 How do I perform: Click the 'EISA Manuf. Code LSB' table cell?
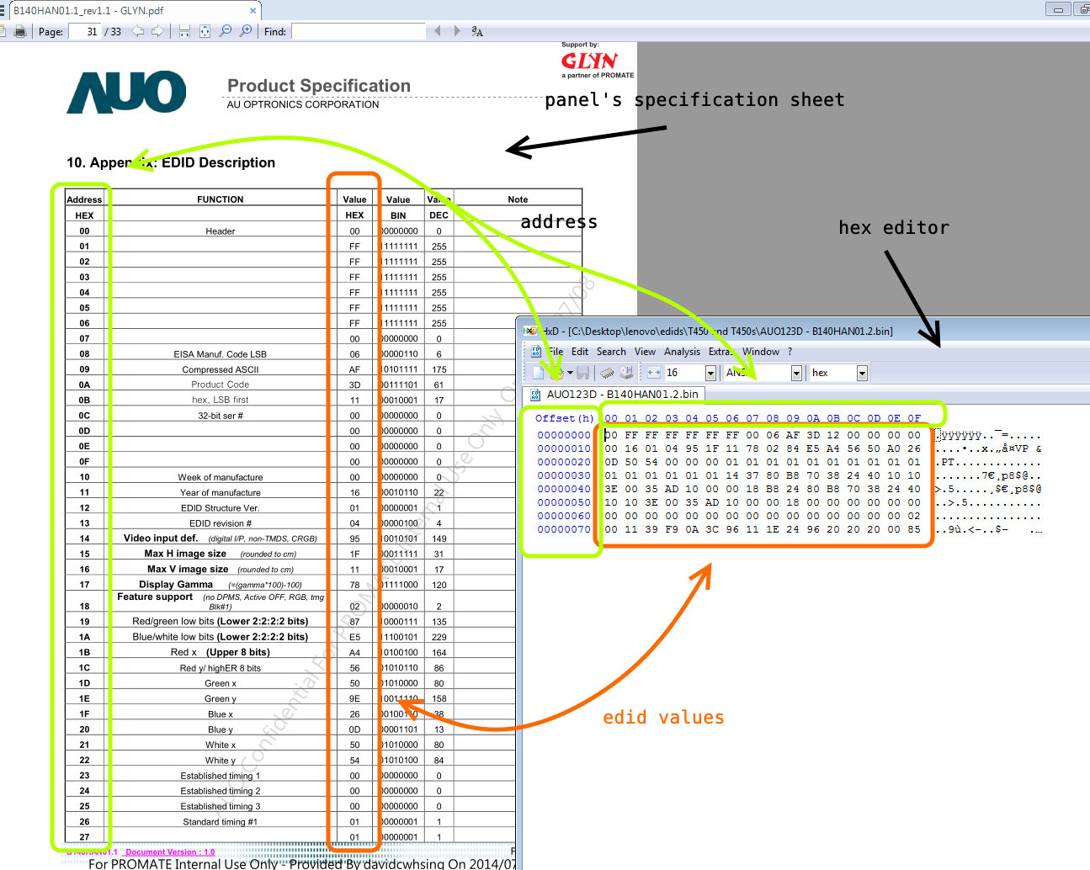point(221,354)
